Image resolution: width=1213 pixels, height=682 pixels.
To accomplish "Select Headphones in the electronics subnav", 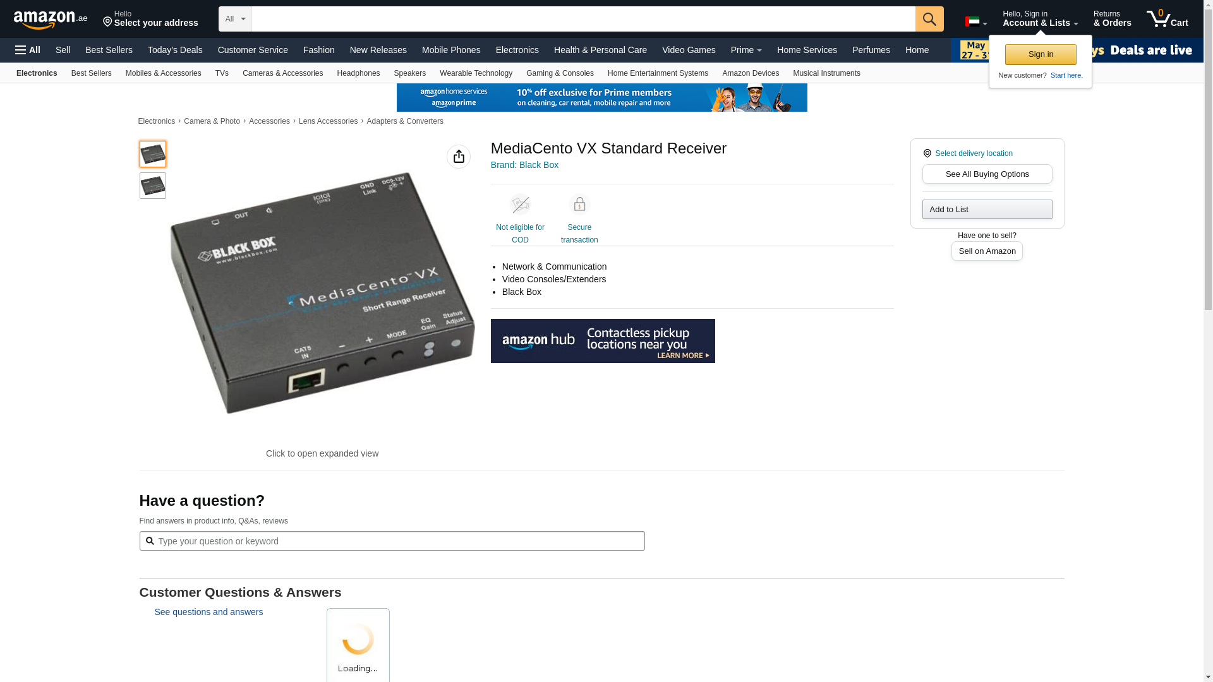I will [358, 73].
